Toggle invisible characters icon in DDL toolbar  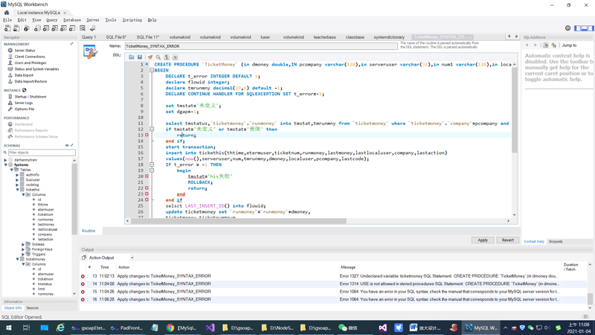point(167,57)
